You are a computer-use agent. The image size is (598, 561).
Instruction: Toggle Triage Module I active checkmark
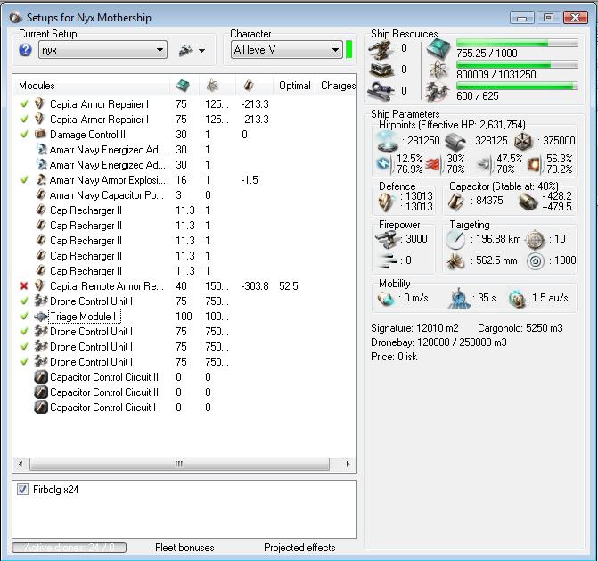(24, 317)
